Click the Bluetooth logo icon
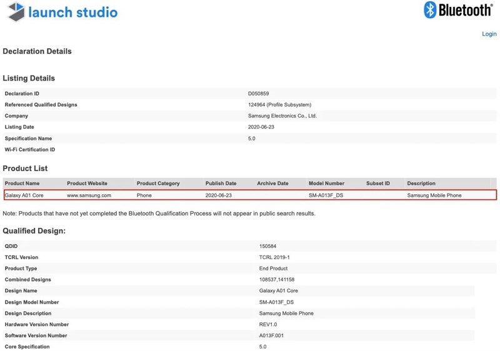Image resolution: width=500 pixels, height=351 pixels. click(x=430, y=10)
